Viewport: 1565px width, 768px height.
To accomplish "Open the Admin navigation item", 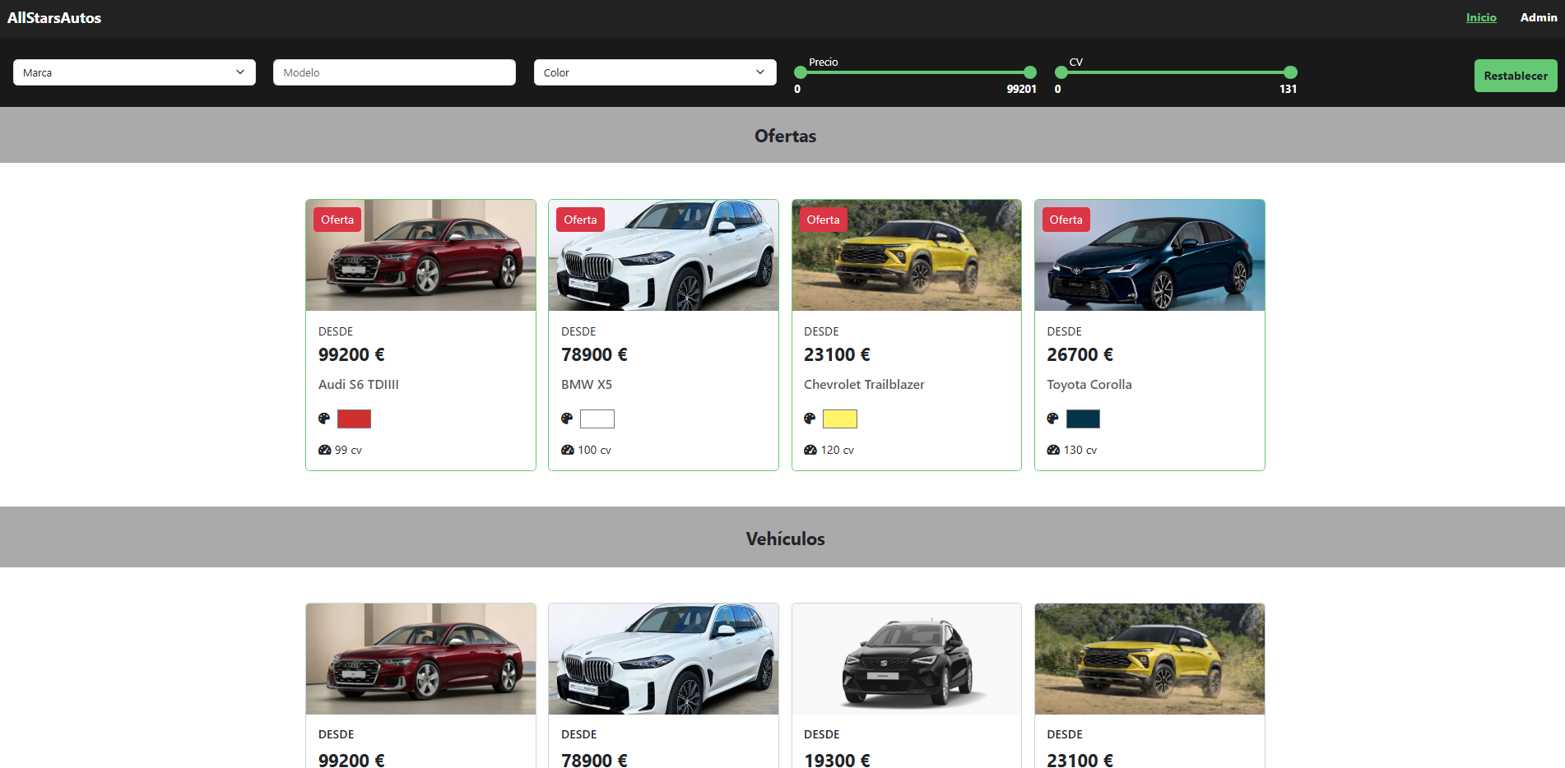I will 1538,17.
